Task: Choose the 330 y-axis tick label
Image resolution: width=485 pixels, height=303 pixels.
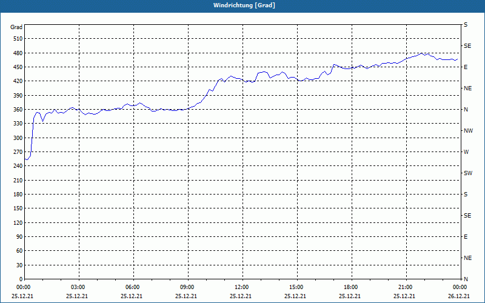Action: click(19, 124)
